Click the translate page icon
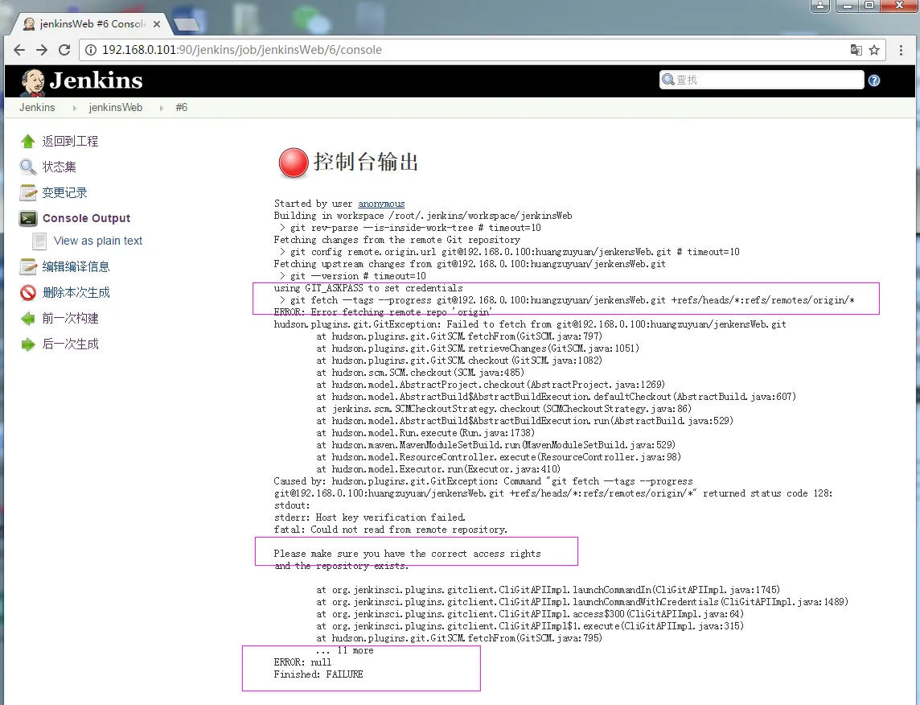This screenshot has height=705, width=920. click(856, 50)
